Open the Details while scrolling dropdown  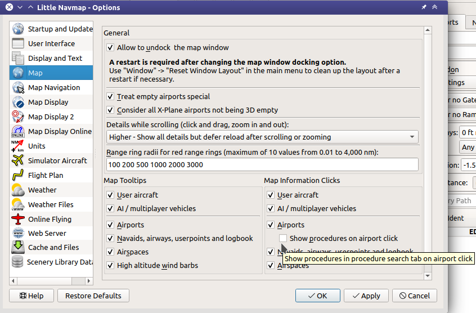click(x=262, y=137)
